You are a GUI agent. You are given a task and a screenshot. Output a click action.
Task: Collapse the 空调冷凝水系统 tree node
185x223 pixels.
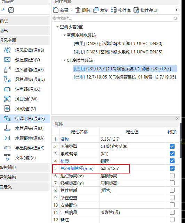tap(64, 35)
